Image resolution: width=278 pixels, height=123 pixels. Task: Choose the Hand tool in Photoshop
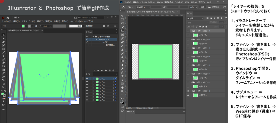point(122,88)
